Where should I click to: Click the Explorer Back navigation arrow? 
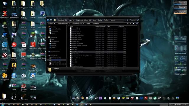[x=48, y=20]
